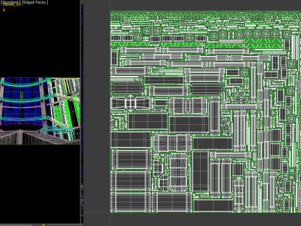This screenshot has height=226, width=301.
Task: Select the yellow-outlined object in the 3D viewport
Action: (21, 97)
